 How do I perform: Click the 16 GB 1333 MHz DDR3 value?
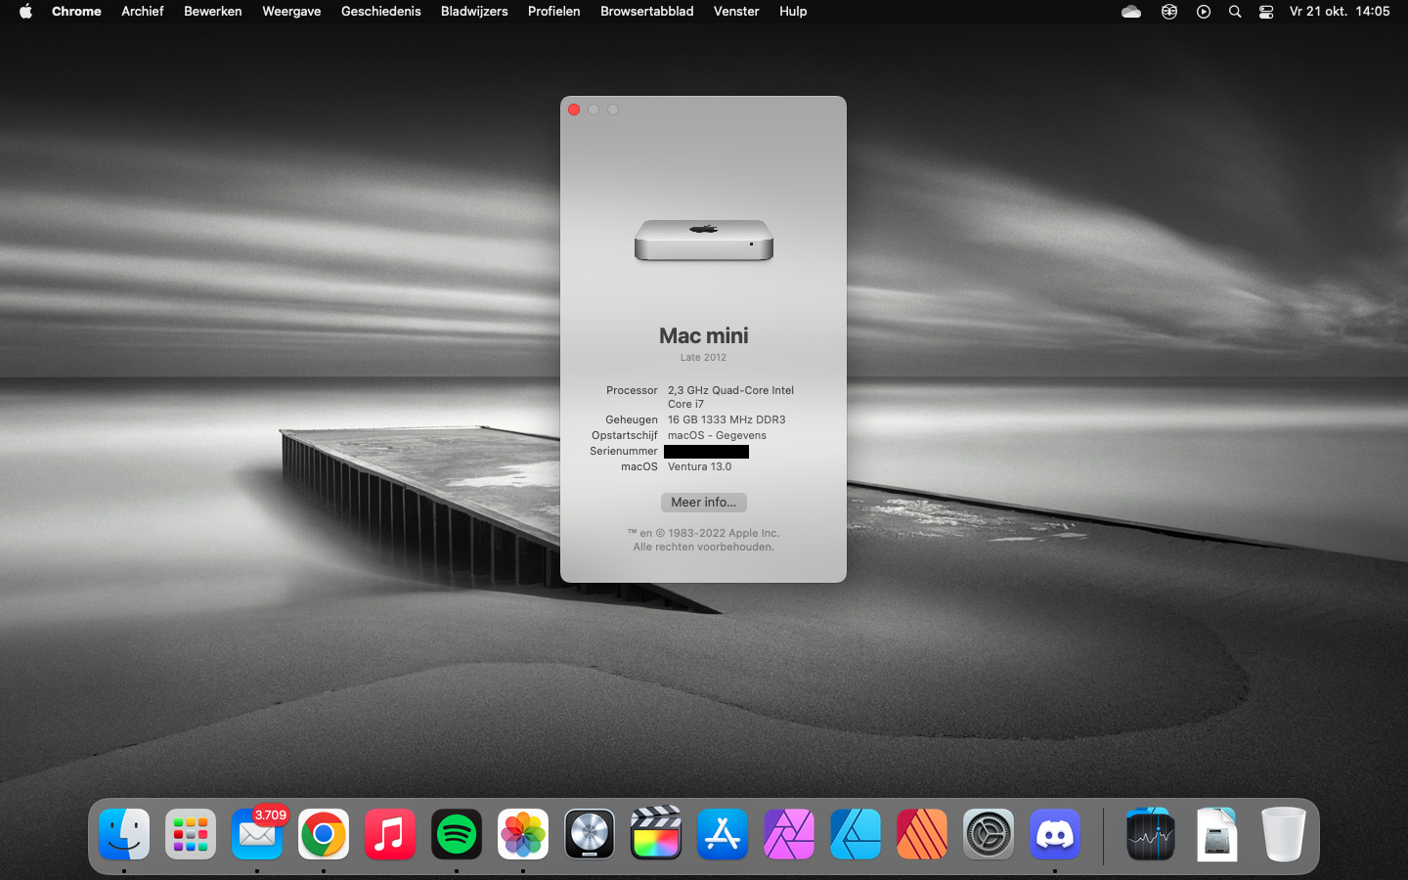(726, 420)
